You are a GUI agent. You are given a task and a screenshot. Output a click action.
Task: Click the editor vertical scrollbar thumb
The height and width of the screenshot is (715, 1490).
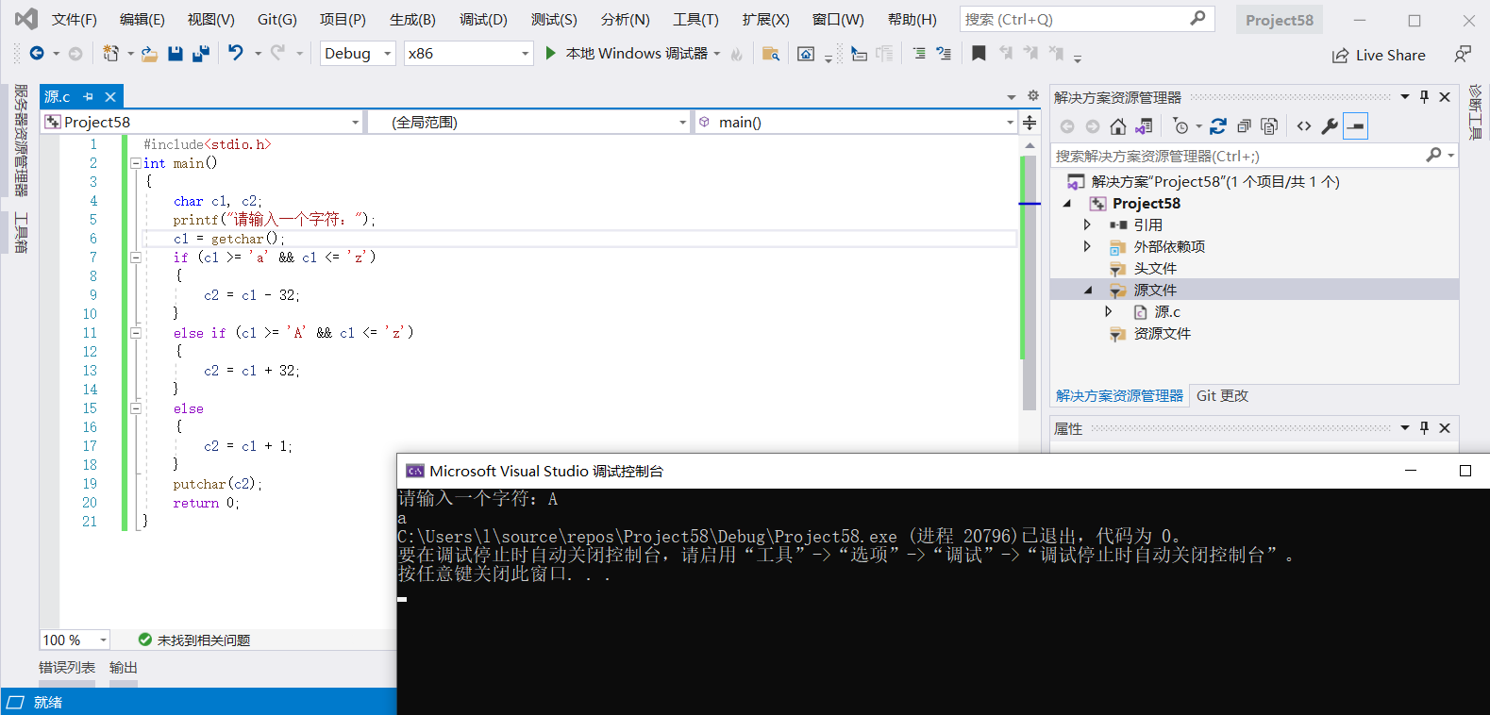[x=1030, y=281]
